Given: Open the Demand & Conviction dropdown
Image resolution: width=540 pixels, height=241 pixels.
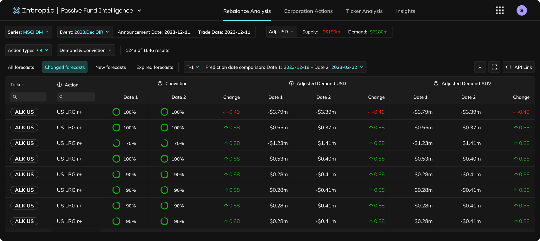Looking at the screenshot, I should (x=86, y=50).
